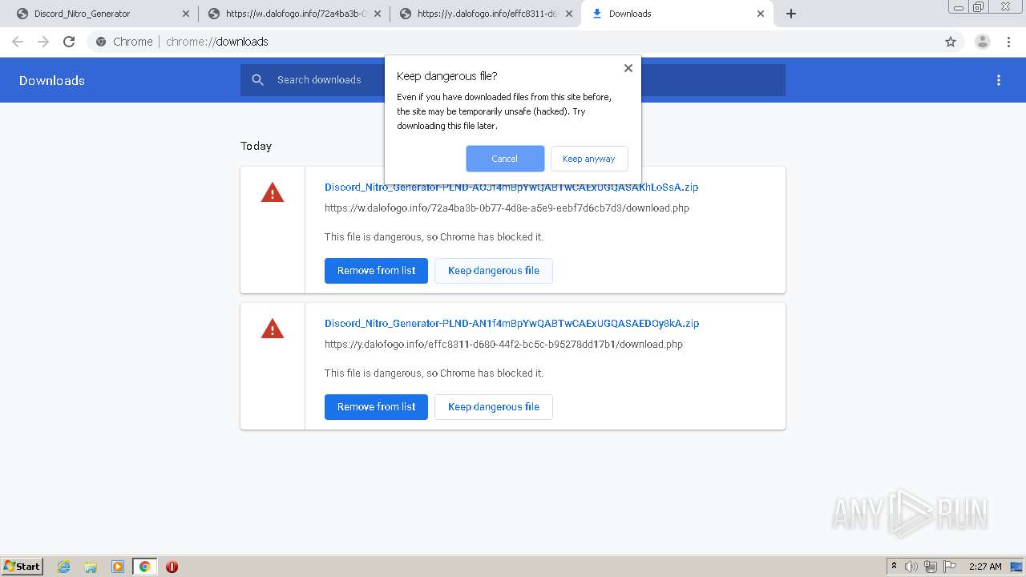Open the Downloads page more actions menu
This screenshot has height=577, width=1026.
[999, 80]
